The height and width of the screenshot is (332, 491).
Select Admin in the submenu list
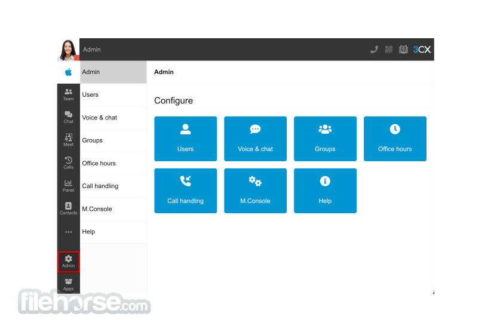pos(113,72)
